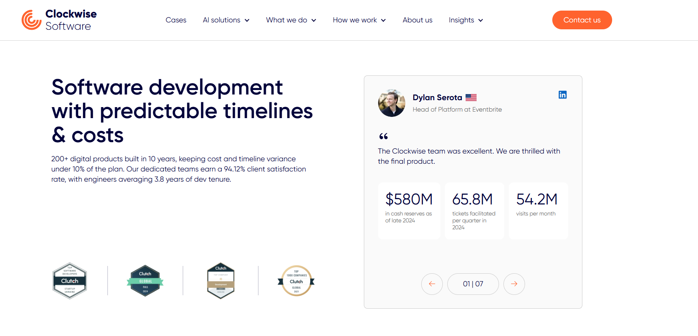698x336 pixels.
Task: Select the 65.8M tickets facilitated stat
Action: click(x=475, y=211)
